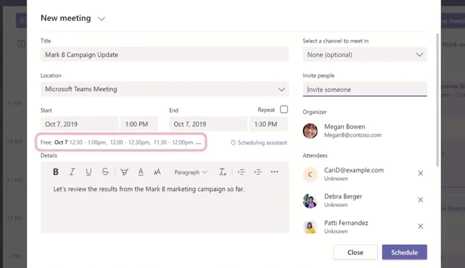Toggle Underline formatting

(88, 172)
